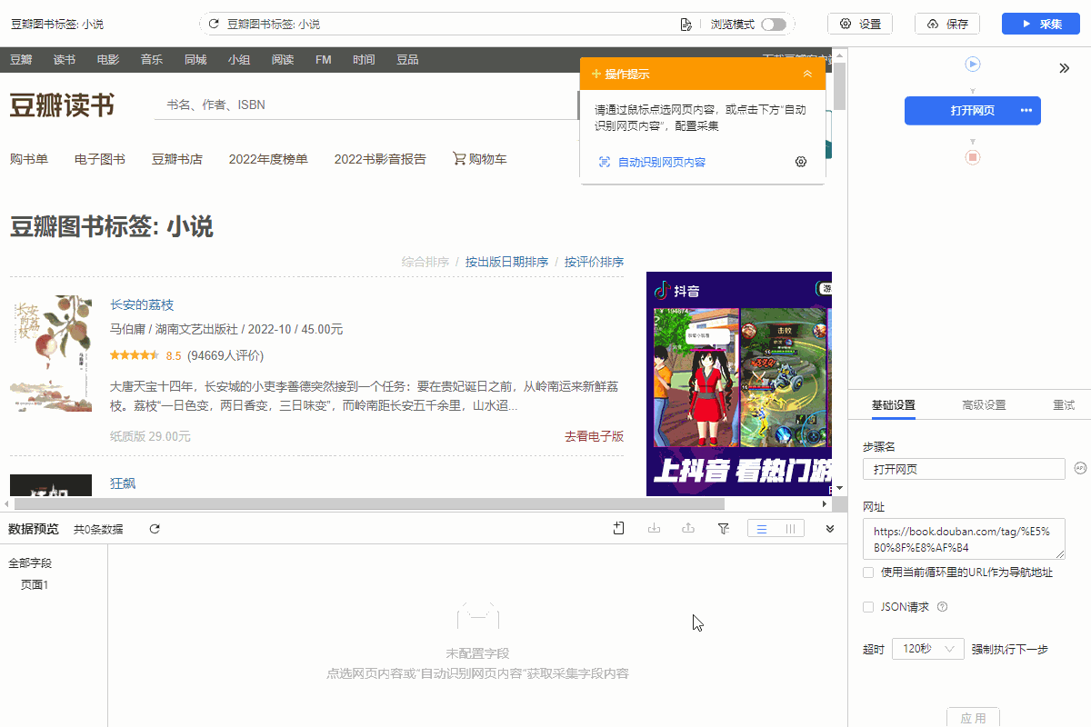Screen dimensions: 1091x727
Task: Switch to the 高级设置 tab
Action: coord(984,405)
